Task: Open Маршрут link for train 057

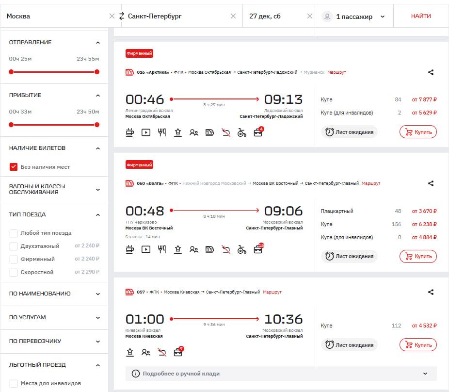Action: click(272, 292)
